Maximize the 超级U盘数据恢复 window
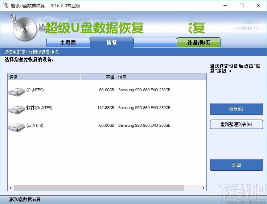267x204 pixels. [242, 5]
